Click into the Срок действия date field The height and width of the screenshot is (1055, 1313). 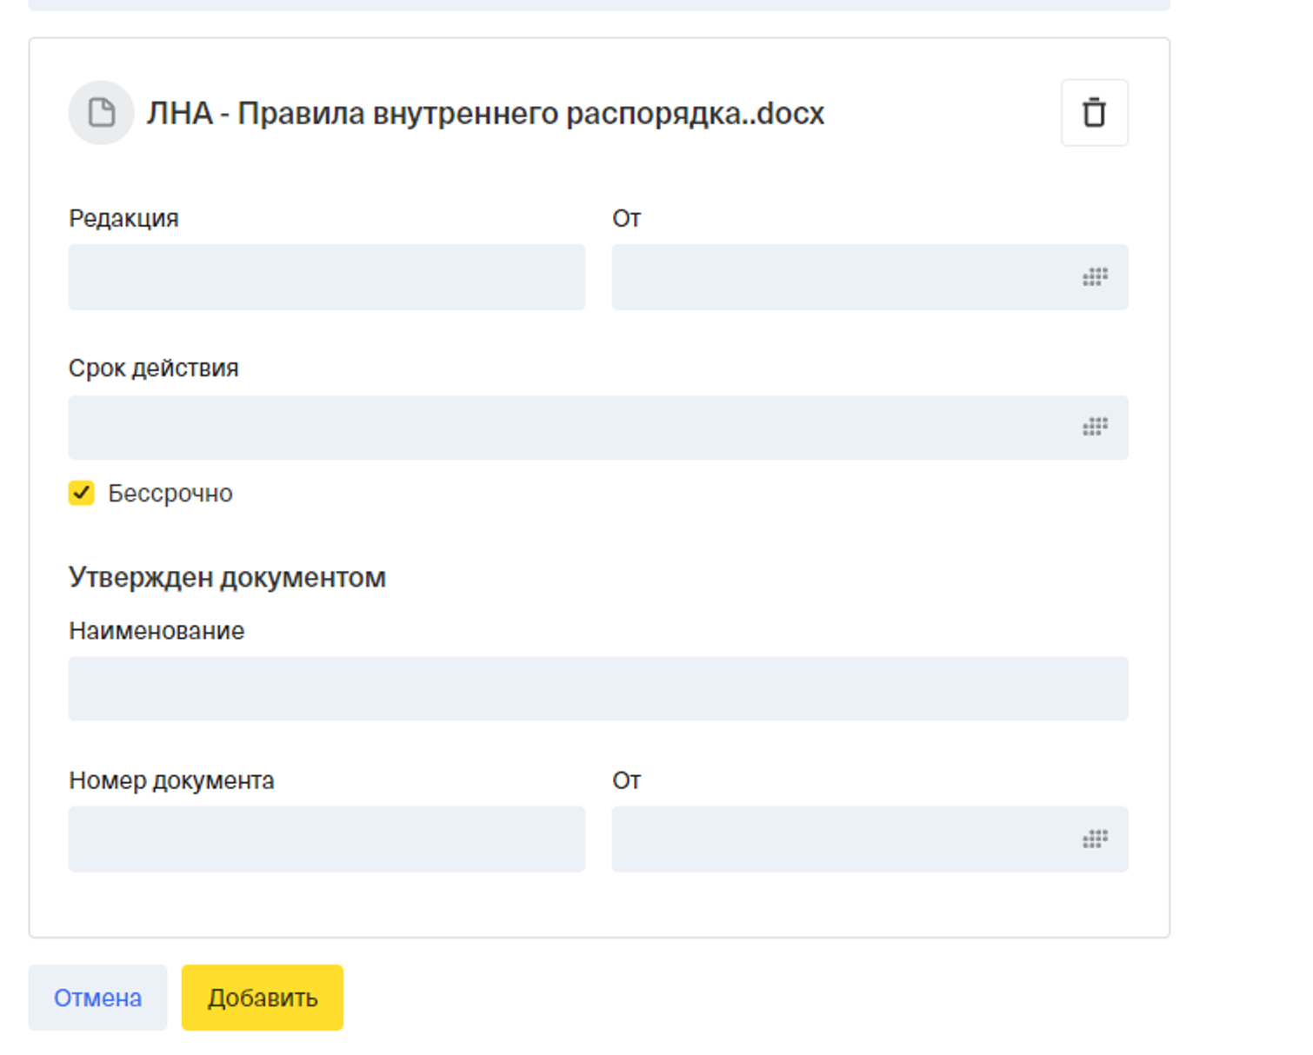(x=565, y=428)
